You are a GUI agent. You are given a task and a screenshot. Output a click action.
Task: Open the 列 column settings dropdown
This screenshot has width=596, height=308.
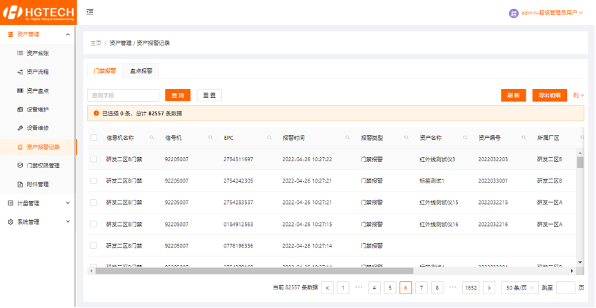pyautogui.click(x=578, y=95)
